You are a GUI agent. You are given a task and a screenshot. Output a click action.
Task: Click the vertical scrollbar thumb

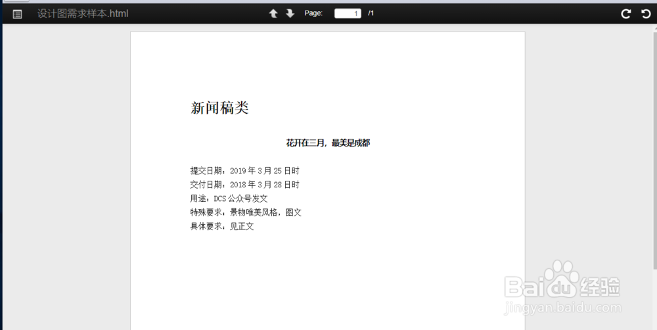coord(655,151)
